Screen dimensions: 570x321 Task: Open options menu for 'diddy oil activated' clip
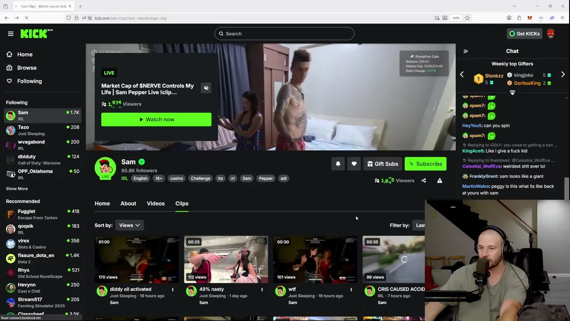[x=173, y=290]
